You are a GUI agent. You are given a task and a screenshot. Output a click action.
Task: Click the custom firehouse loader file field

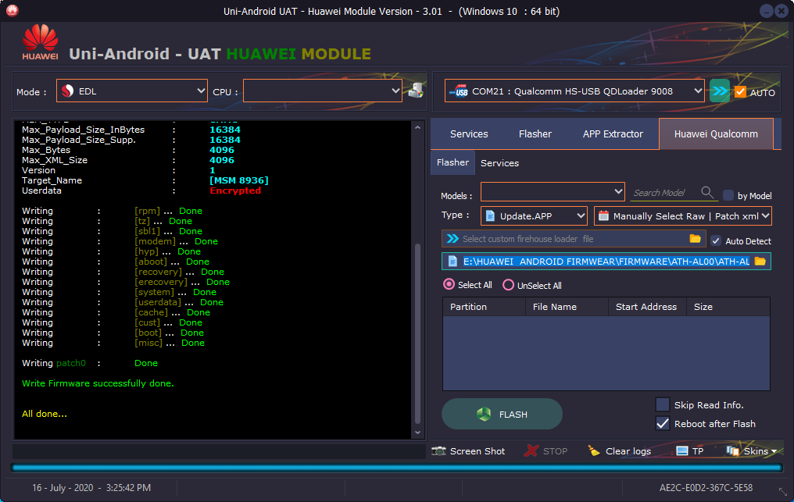click(x=574, y=238)
